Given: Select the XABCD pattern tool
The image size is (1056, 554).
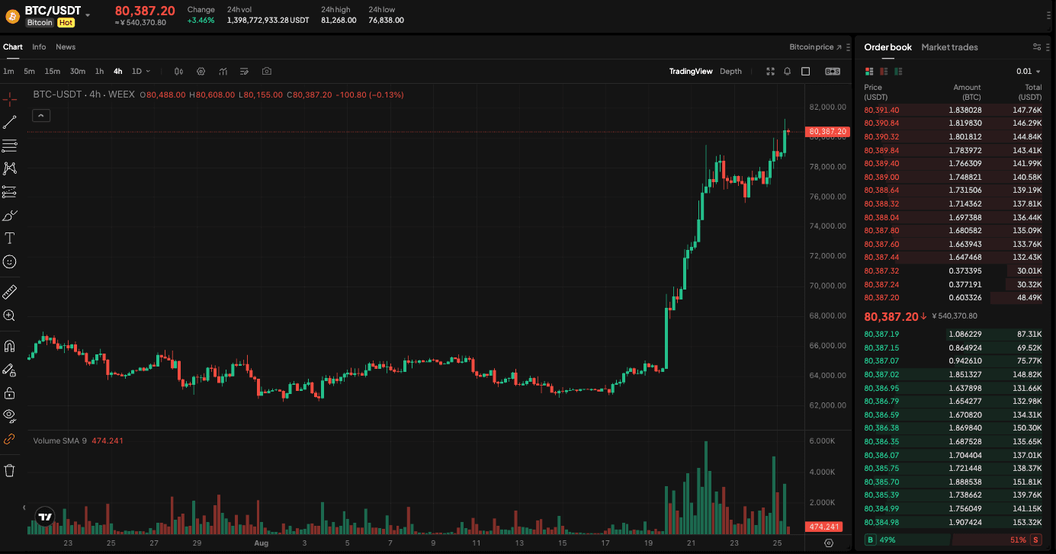Looking at the screenshot, I should (x=10, y=168).
